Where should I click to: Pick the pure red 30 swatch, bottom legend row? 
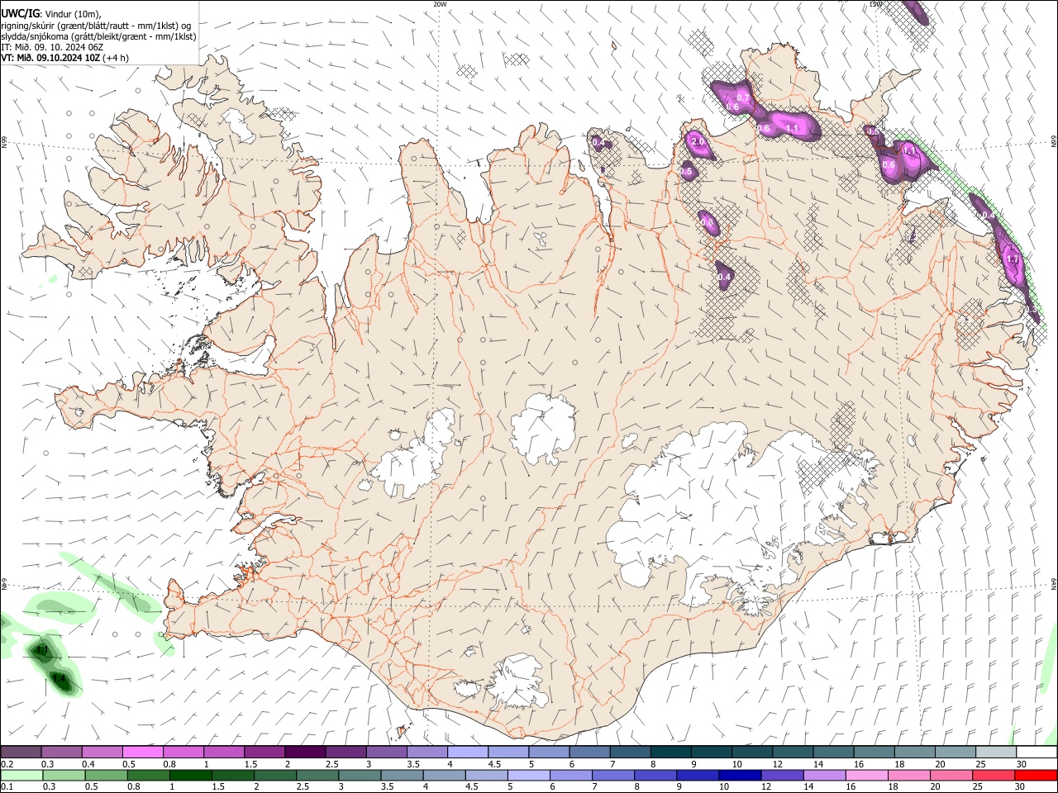(1035, 776)
